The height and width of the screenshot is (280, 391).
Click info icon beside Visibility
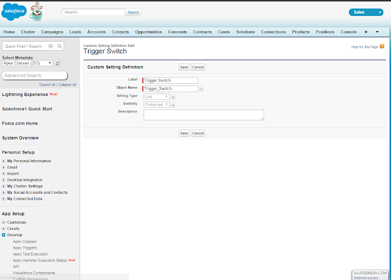coord(173,105)
